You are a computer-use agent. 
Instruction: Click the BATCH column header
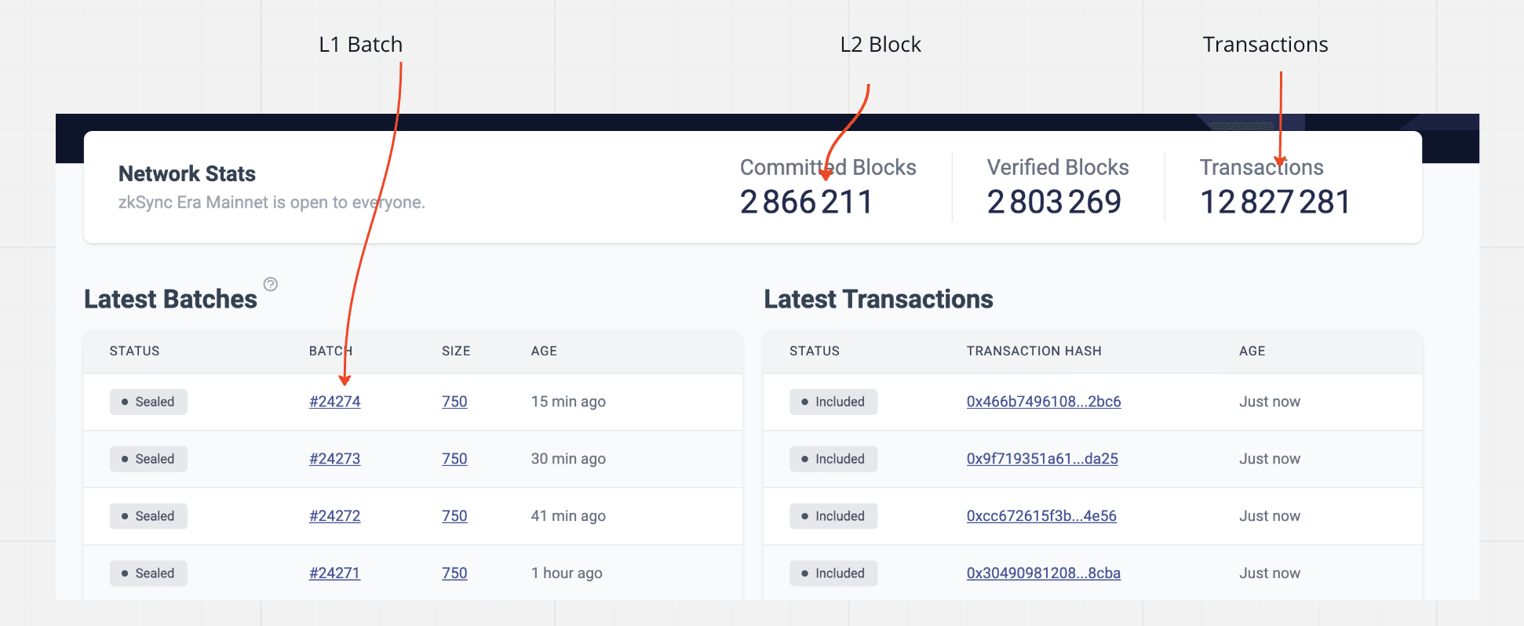pyautogui.click(x=330, y=351)
